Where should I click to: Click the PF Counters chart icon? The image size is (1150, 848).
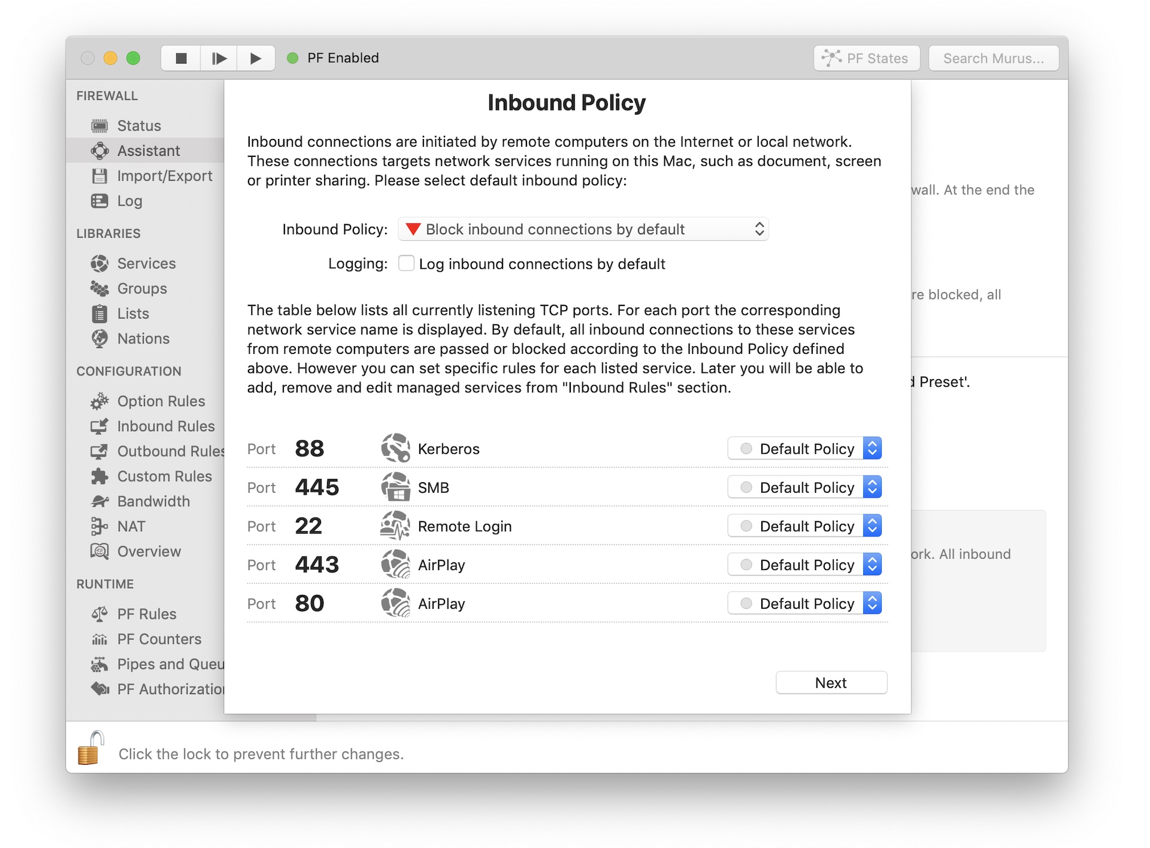99,640
